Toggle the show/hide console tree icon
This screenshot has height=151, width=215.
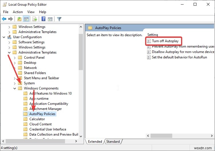point(26,19)
